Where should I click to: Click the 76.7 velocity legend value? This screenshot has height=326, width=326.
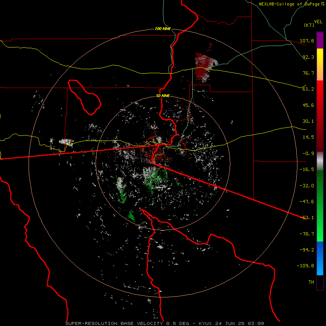pos(308,73)
